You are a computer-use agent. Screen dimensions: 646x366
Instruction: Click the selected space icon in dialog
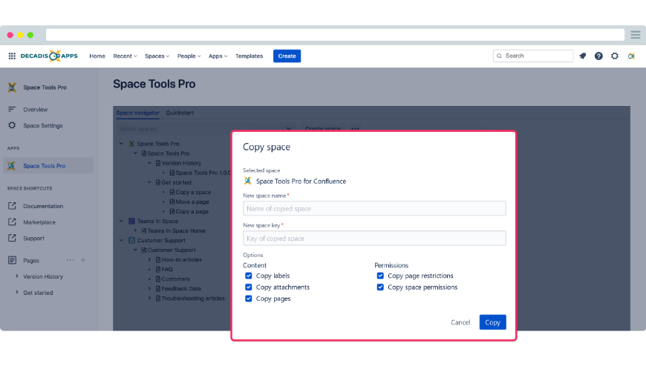click(247, 181)
